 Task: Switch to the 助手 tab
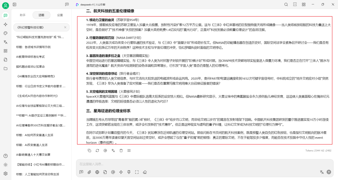(x=23, y=15)
